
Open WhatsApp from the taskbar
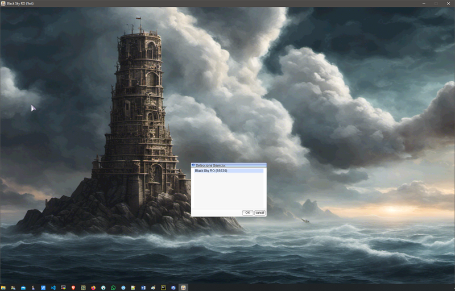(113, 288)
